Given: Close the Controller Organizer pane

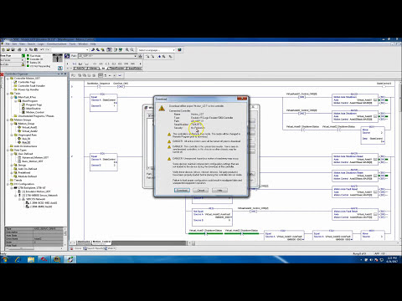Looking at the screenshot, I should (65, 74).
